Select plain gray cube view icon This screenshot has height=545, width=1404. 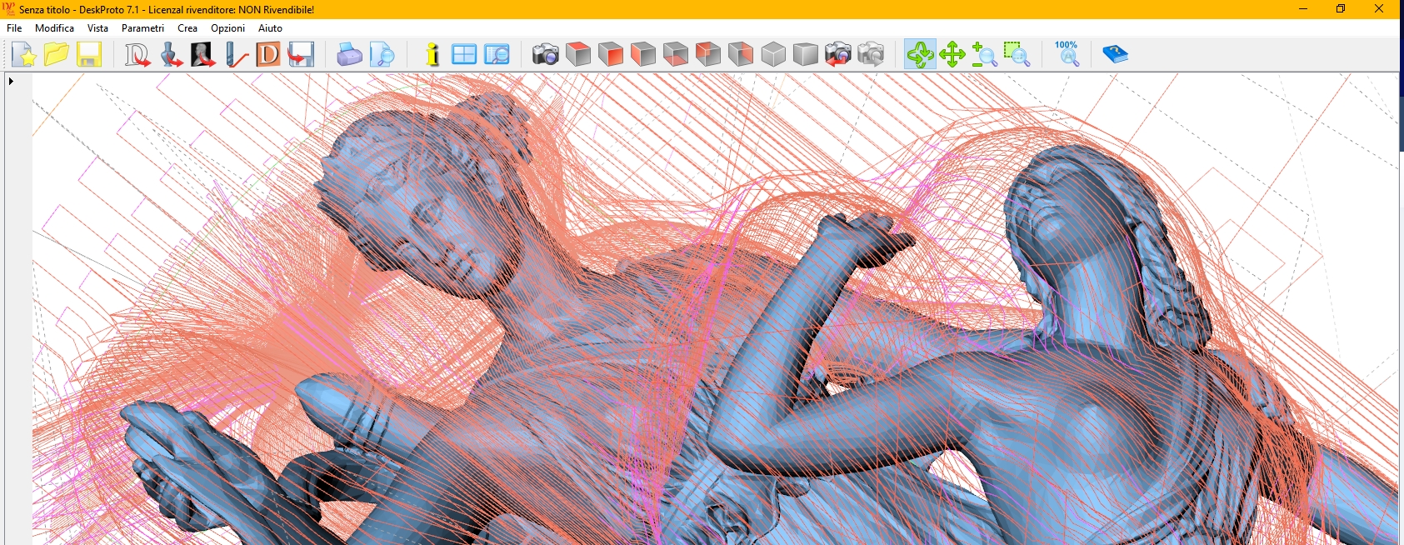[x=806, y=55]
